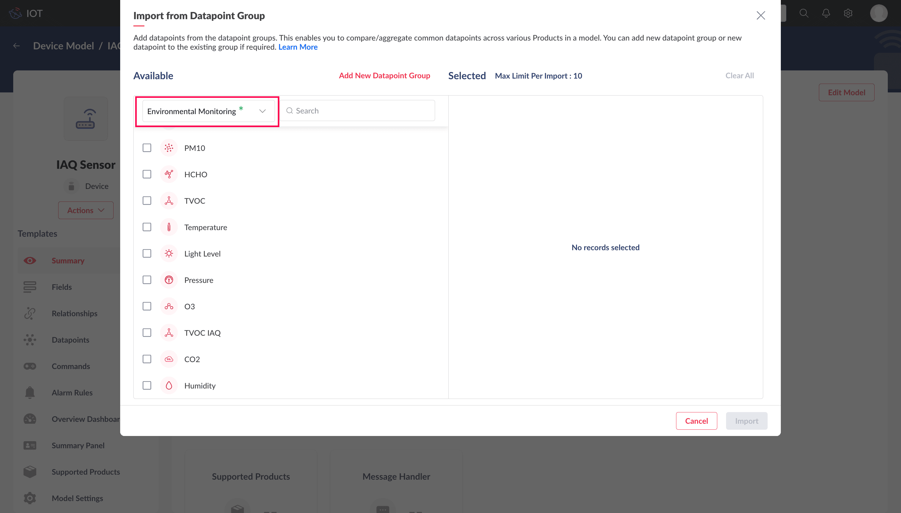This screenshot has width=901, height=513.
Task: Click the Temperature thermometer icon
Action: coord(169,227)
